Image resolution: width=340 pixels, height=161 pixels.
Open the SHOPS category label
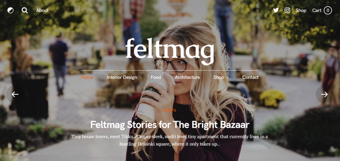coord(170,110)
